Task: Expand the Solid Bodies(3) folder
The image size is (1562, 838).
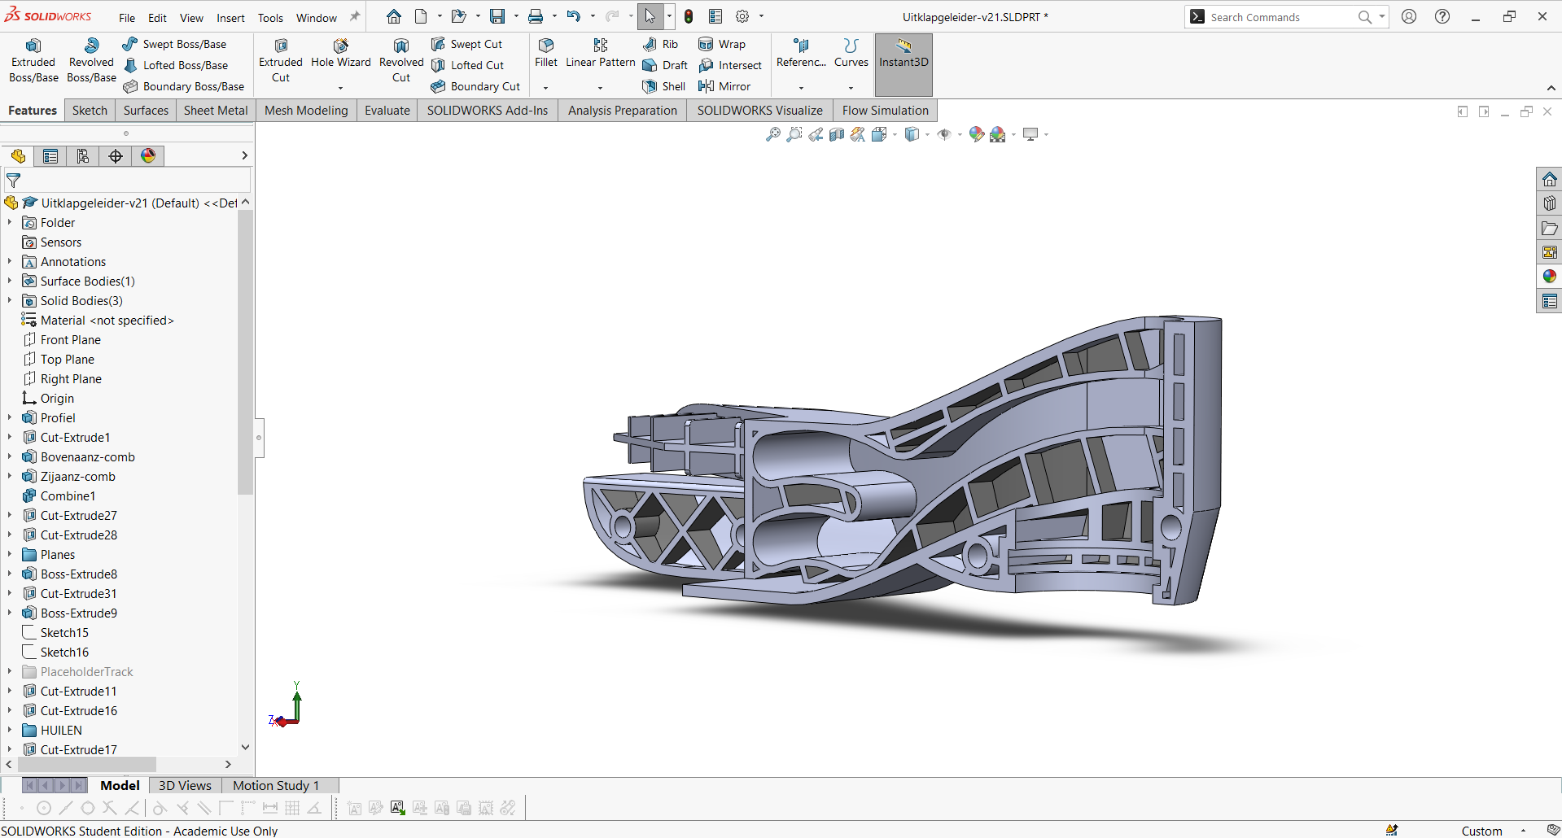Action: pos(10,301)
